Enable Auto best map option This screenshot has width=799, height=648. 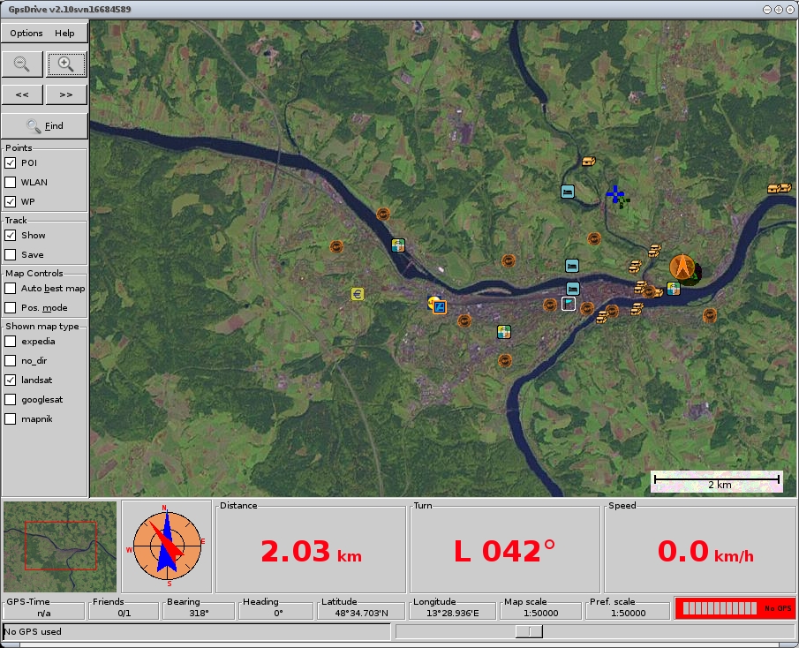click(11, 289)
